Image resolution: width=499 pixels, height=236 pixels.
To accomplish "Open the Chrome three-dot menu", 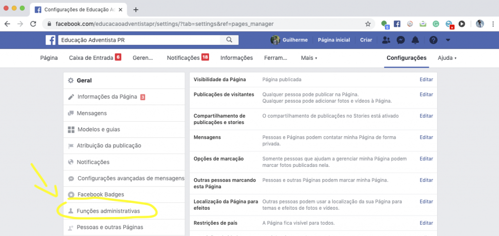I will pos(493,24).
